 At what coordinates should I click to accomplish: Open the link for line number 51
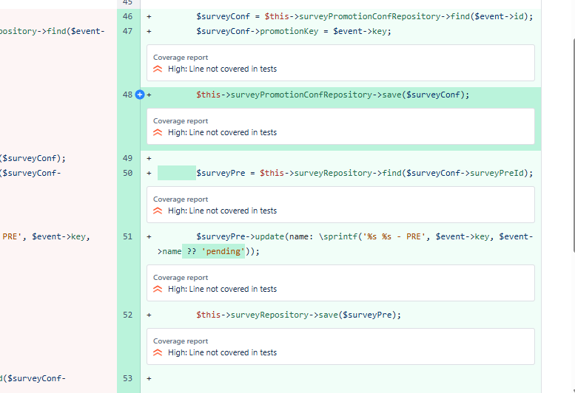127,236
